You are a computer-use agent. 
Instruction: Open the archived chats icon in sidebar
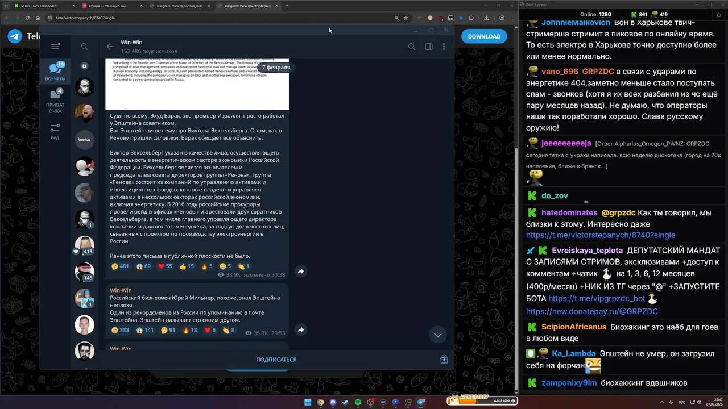click(84, 66)
